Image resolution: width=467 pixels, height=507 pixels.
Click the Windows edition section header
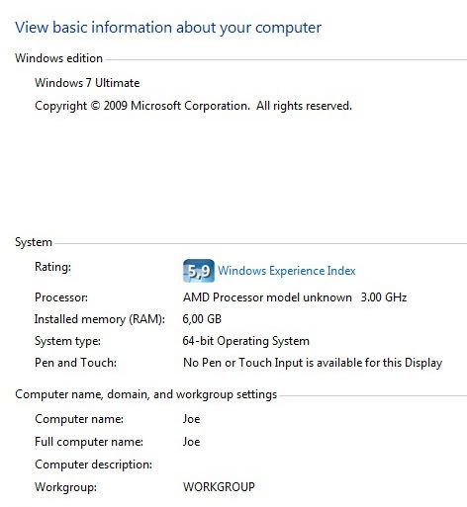(x=58, y=58)
